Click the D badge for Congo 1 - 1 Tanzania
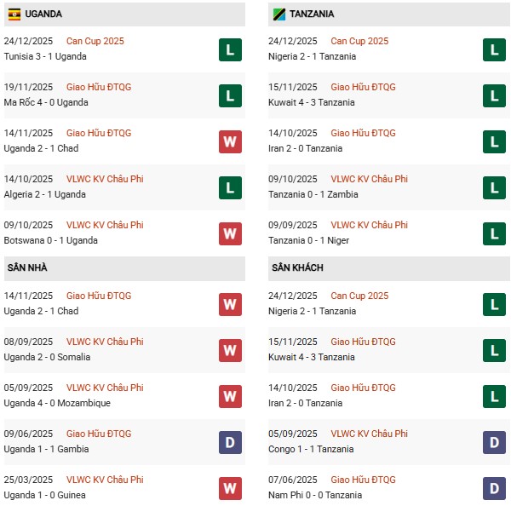The height and width of the screenshot is (506, 511). [x=493, y=442]
